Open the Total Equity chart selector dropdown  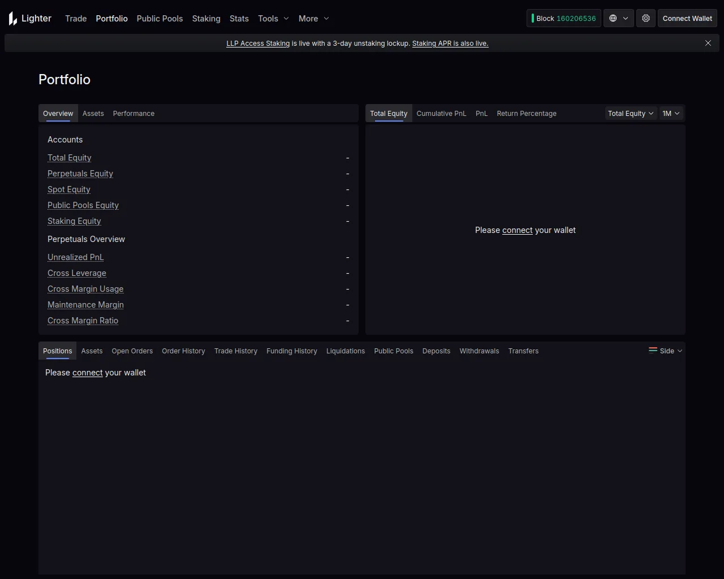click(x=630, y=114)
